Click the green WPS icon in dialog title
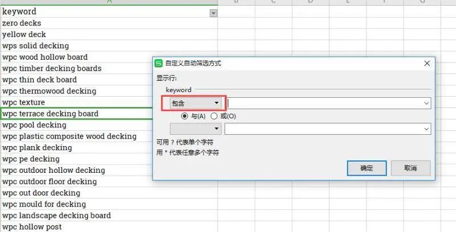This screenshot has height=232, width=456. pos(160,64)
